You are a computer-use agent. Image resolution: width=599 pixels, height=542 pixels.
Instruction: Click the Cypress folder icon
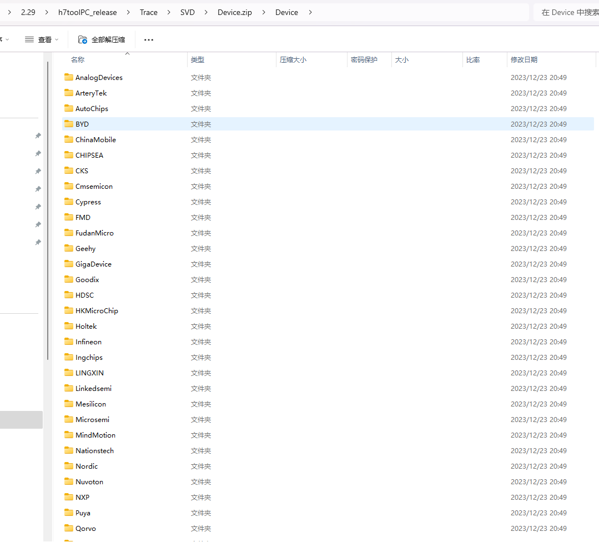(x=69, y=202)
